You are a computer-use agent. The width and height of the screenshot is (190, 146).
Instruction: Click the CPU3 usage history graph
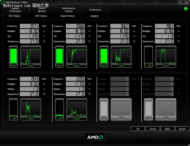tap(166, 57)
